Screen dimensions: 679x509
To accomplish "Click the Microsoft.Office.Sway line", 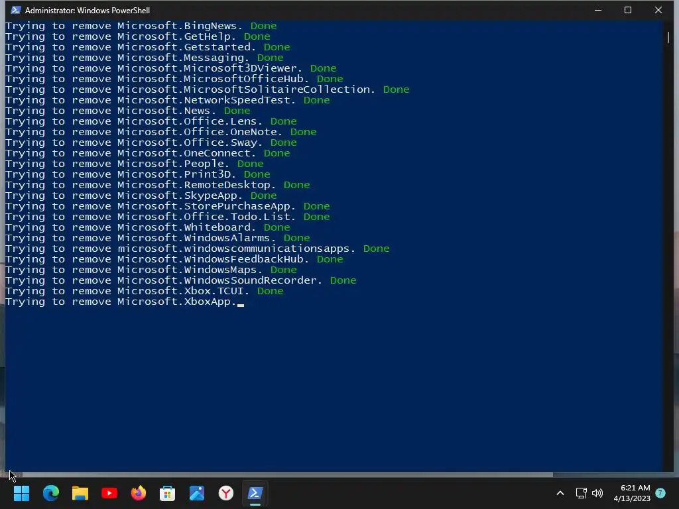I will tap(151, 142).
